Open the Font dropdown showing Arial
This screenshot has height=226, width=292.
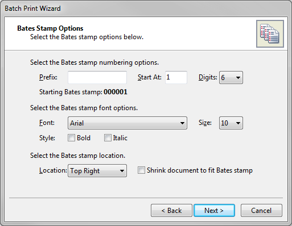(128, 123)
